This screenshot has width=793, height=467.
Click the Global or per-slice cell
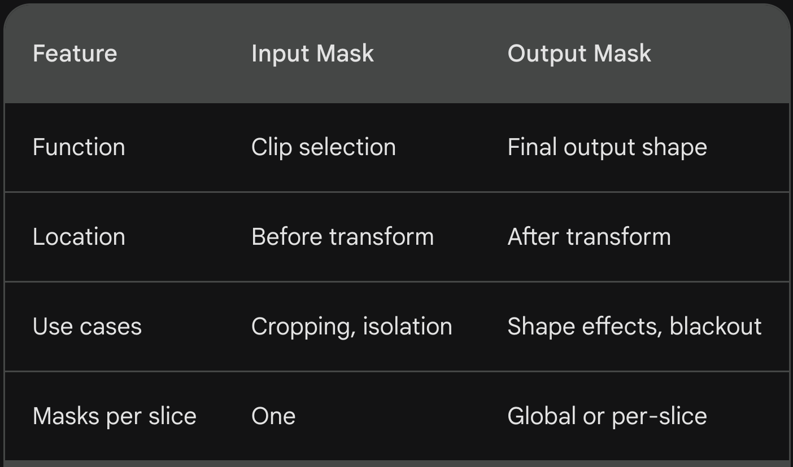pos(607,416)
